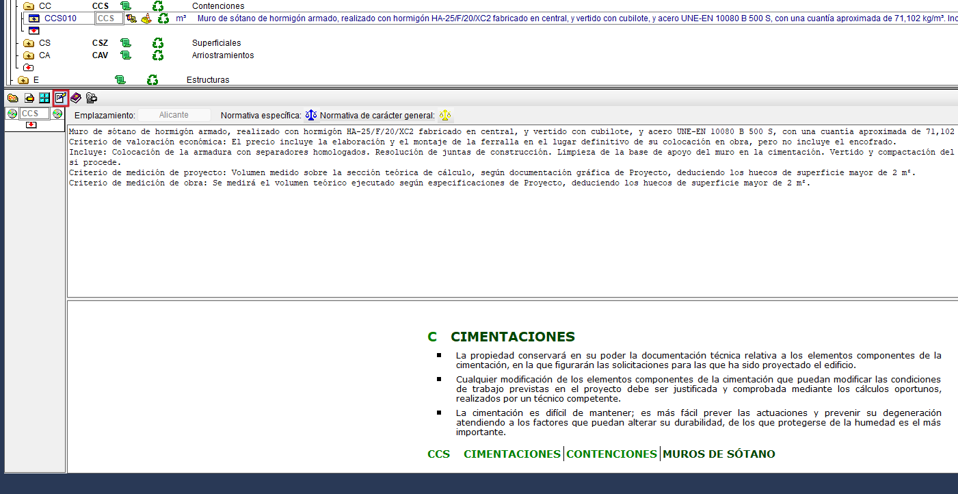Click the blue grid window toolbar icon
958x494 pixels.
coord(44,98)
